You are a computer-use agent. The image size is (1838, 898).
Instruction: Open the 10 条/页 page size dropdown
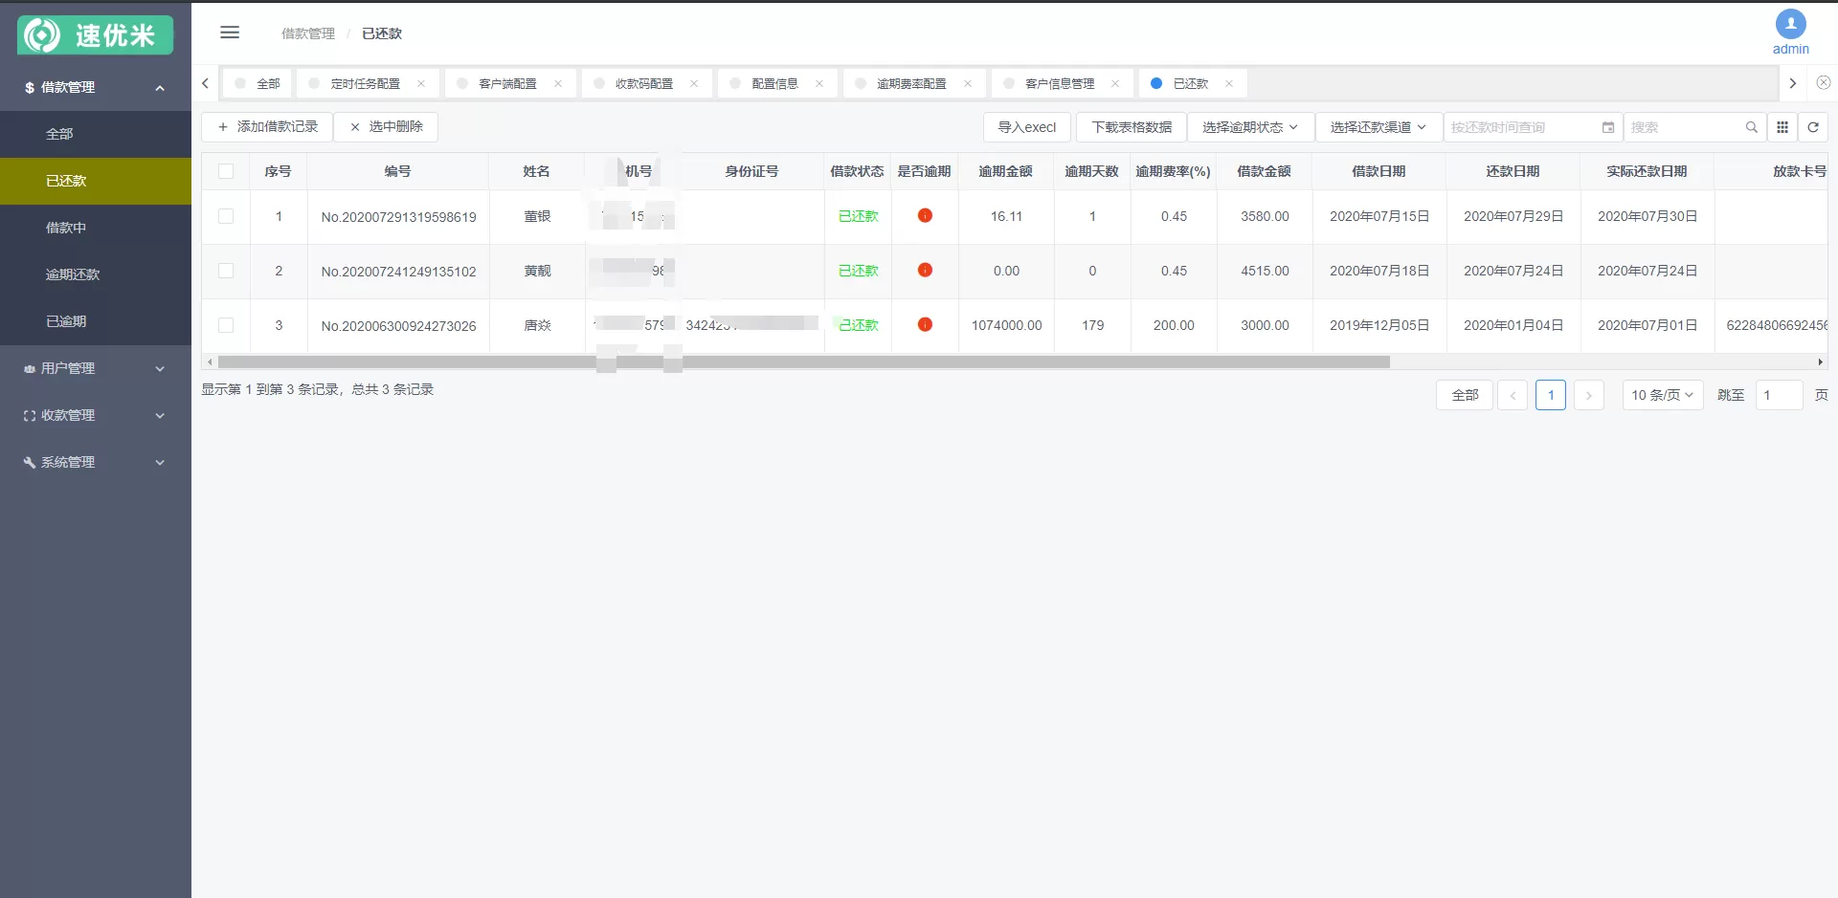pyautogui.click(x=1662, y=394)
